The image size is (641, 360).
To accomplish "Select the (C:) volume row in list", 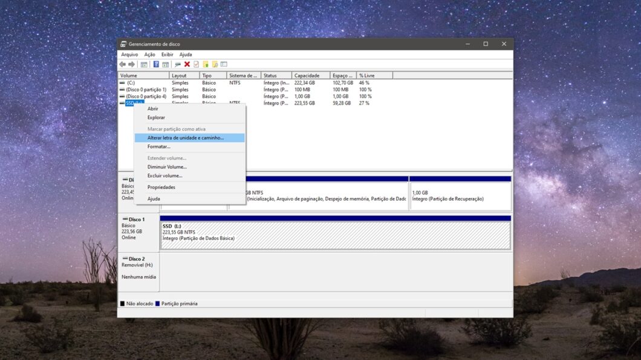I will (131, 83).
